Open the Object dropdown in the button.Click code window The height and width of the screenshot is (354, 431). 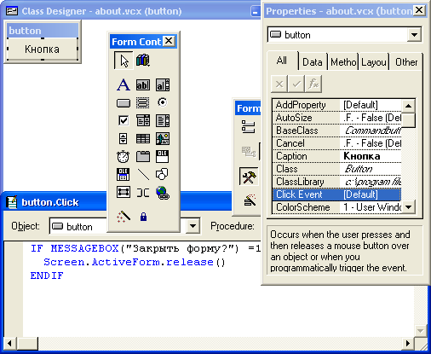coord(193,226)
